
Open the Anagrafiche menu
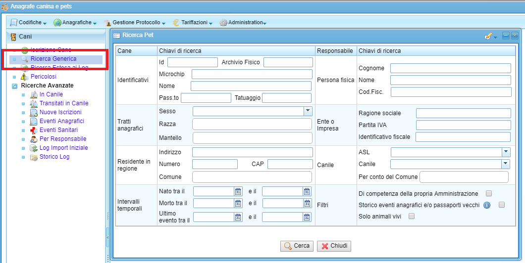[75, 23]
